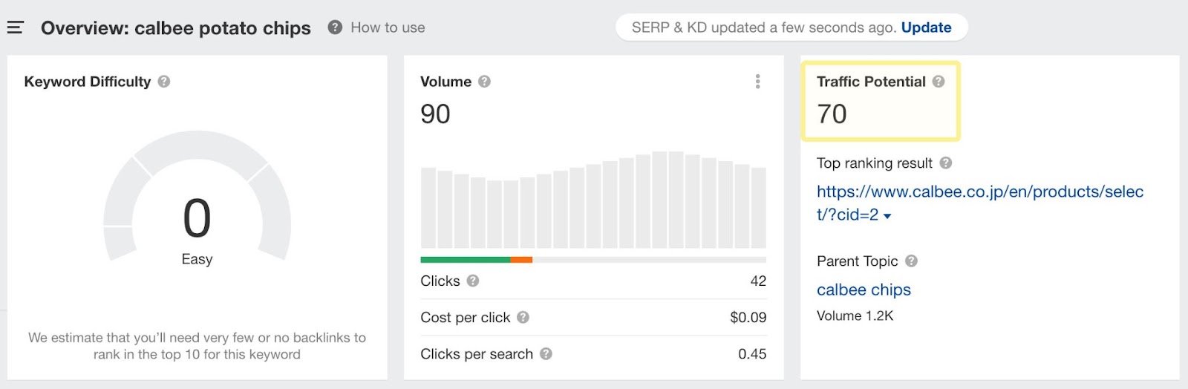Open the calbee.co.jp top ranking result link
1188x389 pixels.
coord(979,192)
